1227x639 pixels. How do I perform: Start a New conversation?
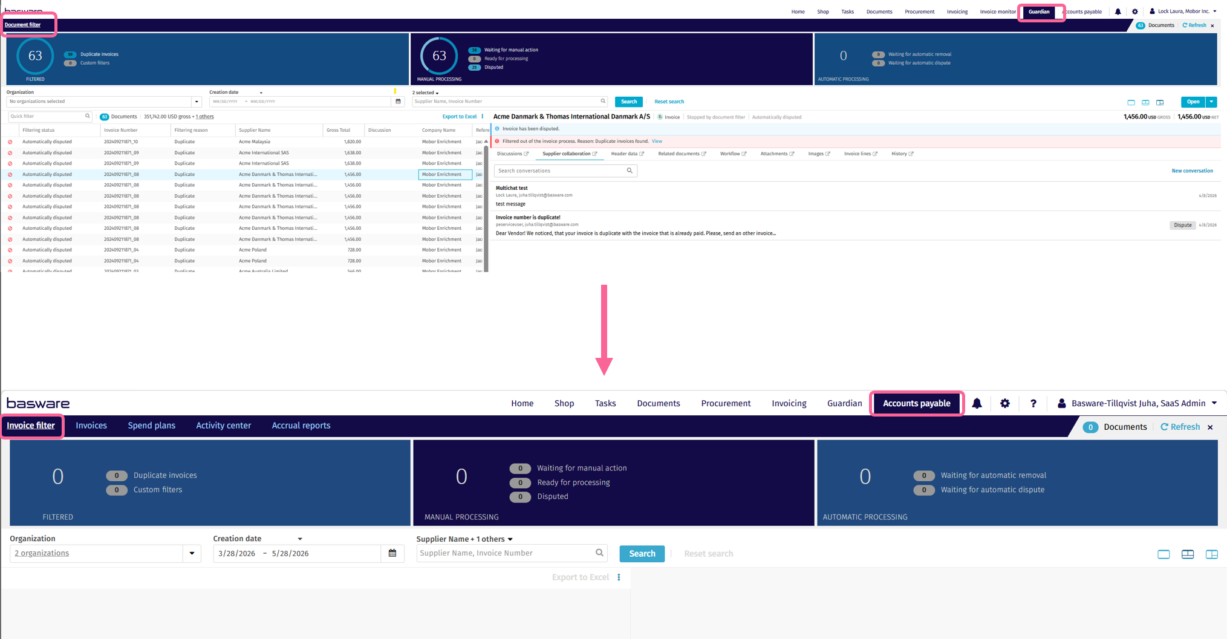coord(1192,171)
